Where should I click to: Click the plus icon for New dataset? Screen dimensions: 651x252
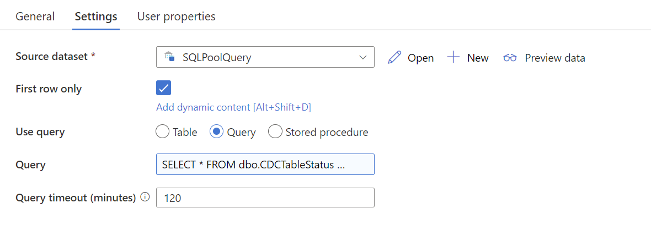453,57
